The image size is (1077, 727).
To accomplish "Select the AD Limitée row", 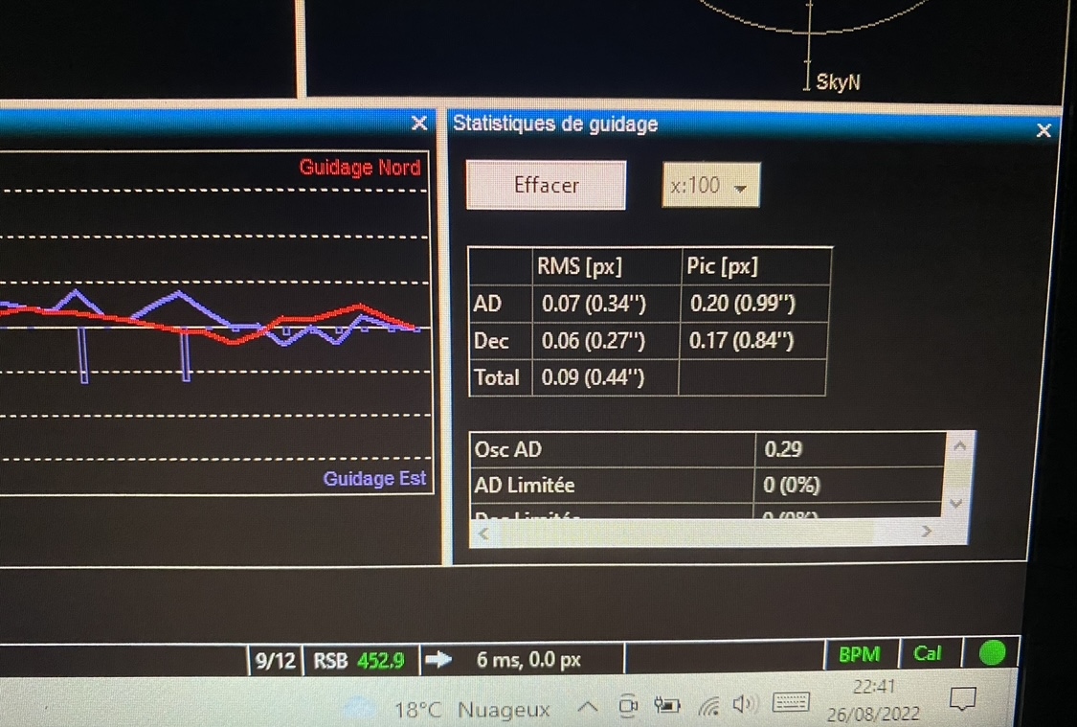I will [x=707, y=485].
